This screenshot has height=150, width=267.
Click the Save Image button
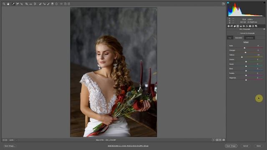pyautogui.click(x=10, y=146)
